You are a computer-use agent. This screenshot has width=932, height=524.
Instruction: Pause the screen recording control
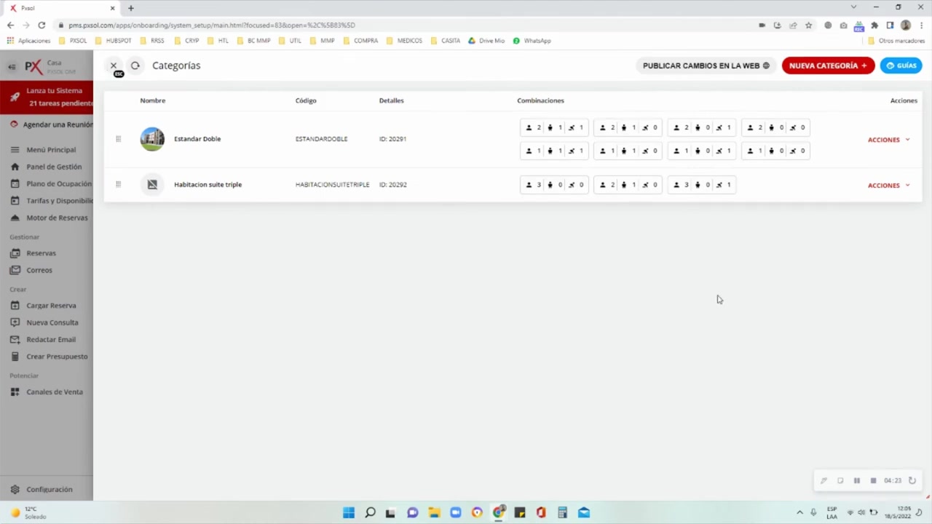pos(857,481)
